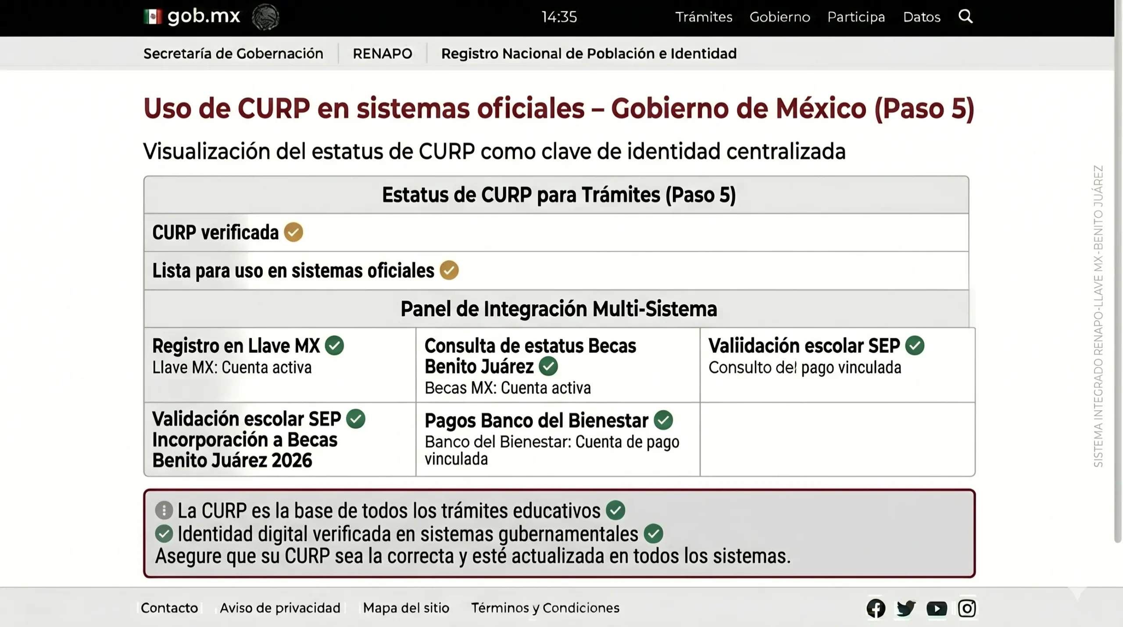Click green check beside Pagos Banco del Bienestar
This screenshot has height=627, width=1123.
coord(663,420)
